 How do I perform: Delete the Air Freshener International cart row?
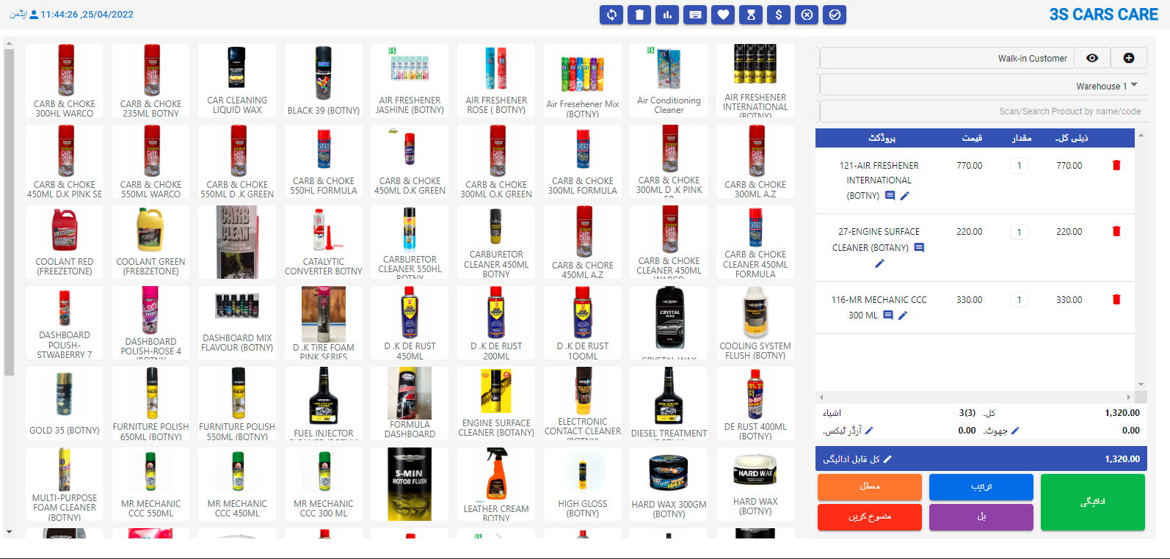(1116, 165)
